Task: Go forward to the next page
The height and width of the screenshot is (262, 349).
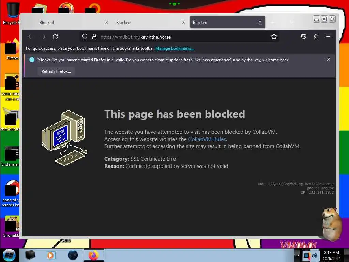Action: coord(43,37)
